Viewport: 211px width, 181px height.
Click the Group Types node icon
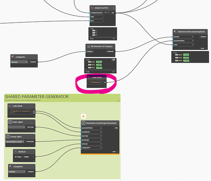pyautogui.click(x=8, y=136)
